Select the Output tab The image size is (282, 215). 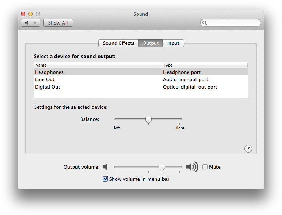pos(150,43)
